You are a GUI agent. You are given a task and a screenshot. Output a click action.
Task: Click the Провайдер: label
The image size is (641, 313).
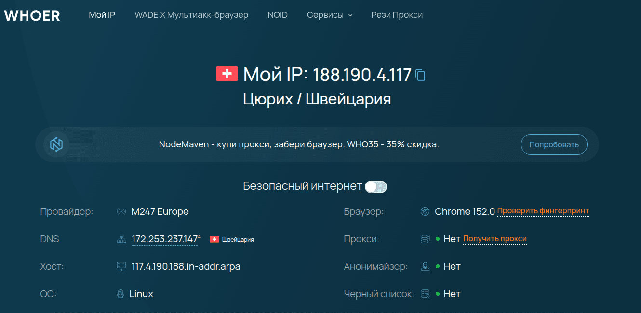tap(67, 211)
